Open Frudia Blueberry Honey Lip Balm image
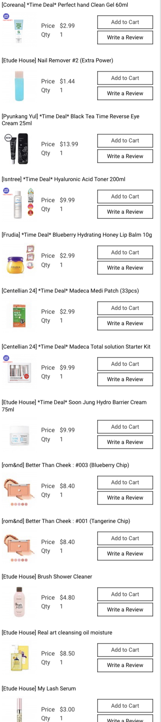Image resolution: width=161 pixels, height=722 pixels. 19,260
